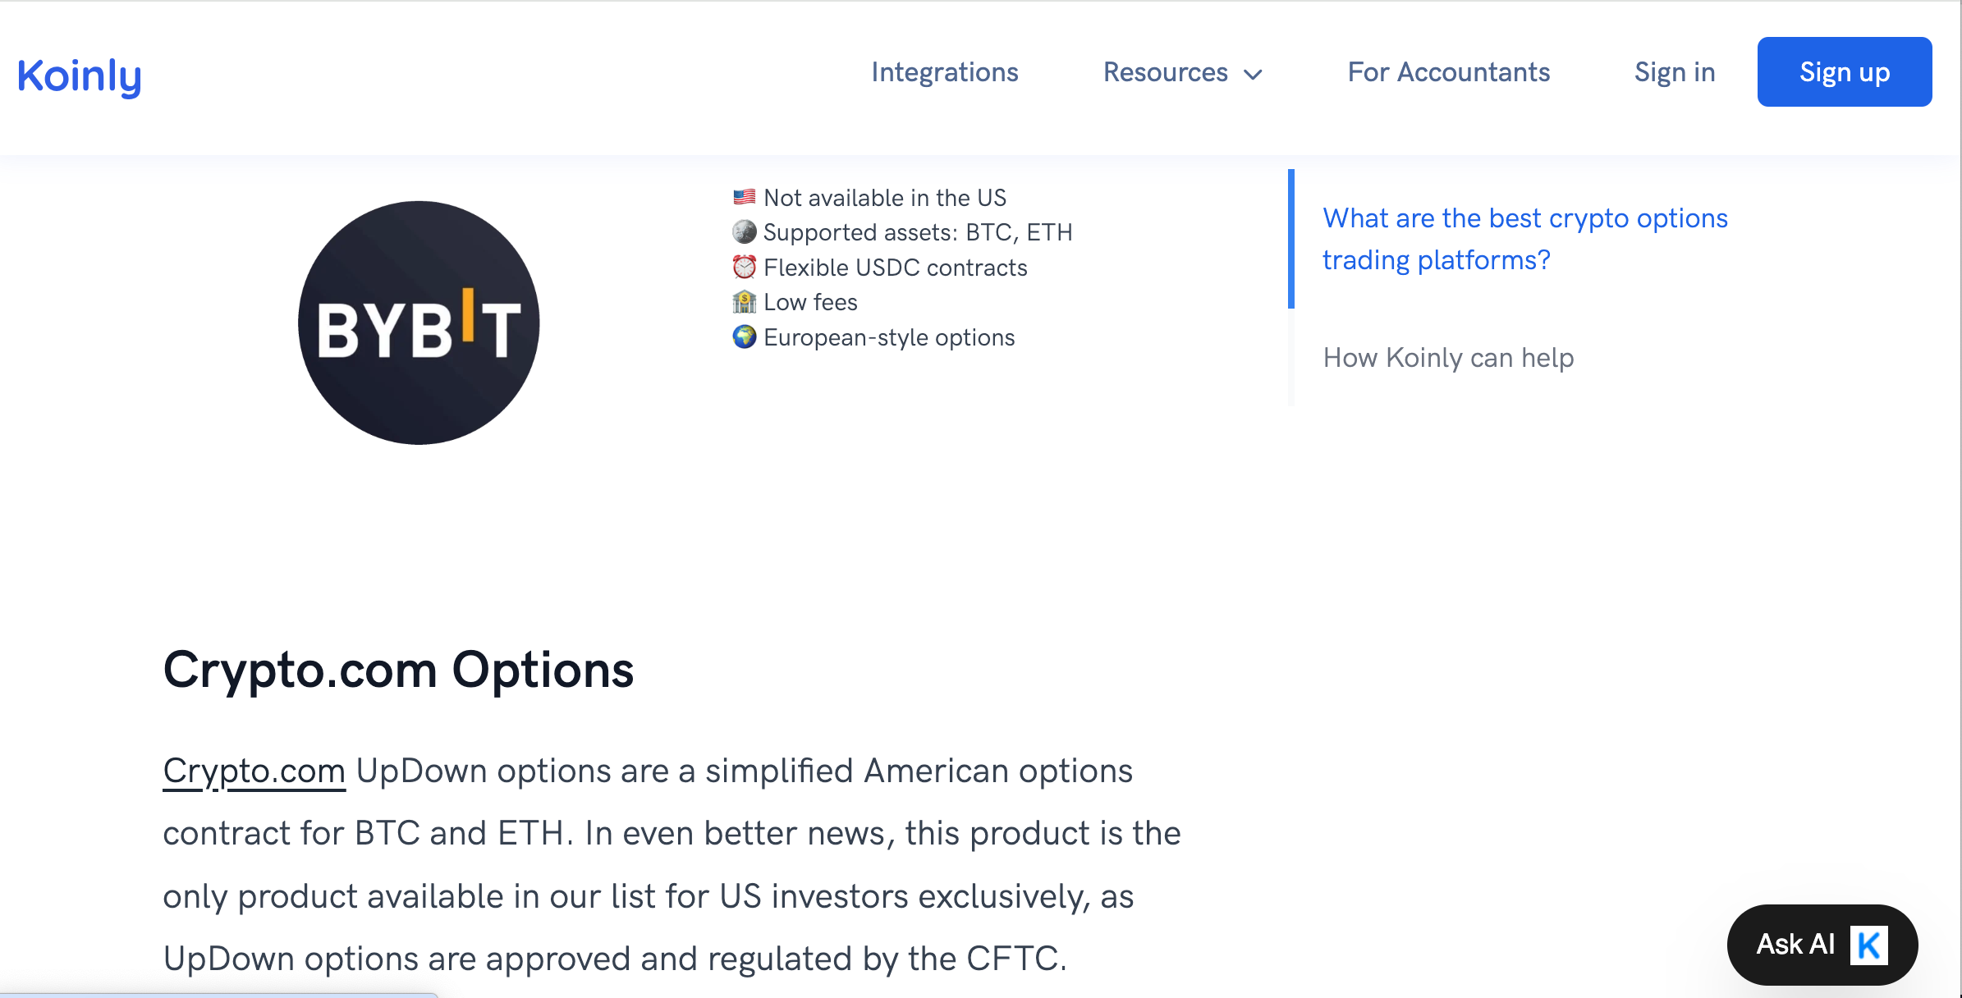This screenshot has height=998, width=1962.
Task: Click the coin icon beside Supported assets
Action: click(745, 232)
